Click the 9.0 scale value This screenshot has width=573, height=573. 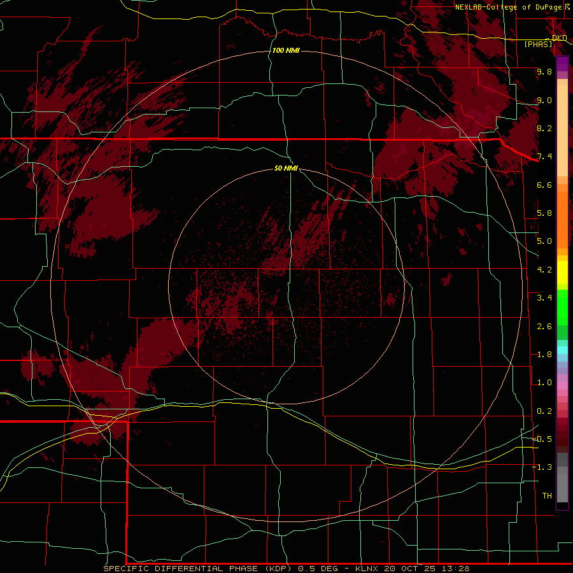coord(544,100)
